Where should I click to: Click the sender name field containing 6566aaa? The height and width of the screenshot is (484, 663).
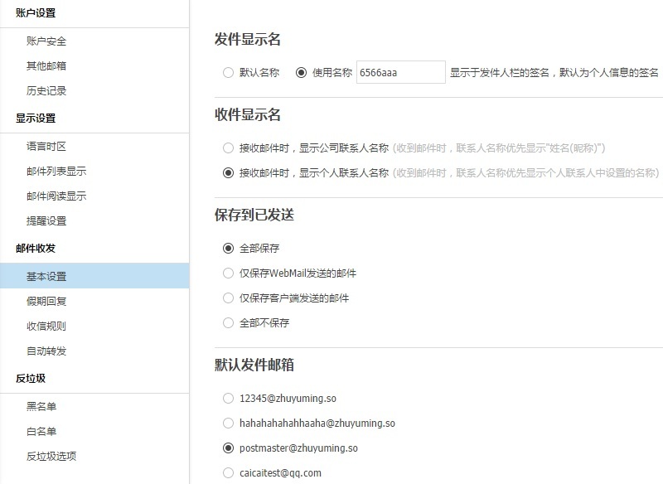(401, 73)
